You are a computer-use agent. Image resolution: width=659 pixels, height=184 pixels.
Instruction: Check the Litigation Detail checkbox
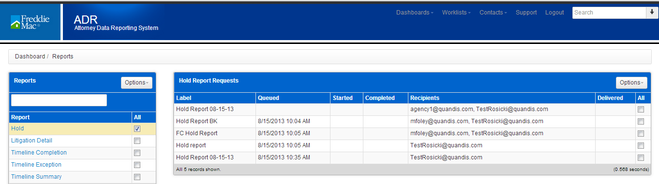[137, 141]
